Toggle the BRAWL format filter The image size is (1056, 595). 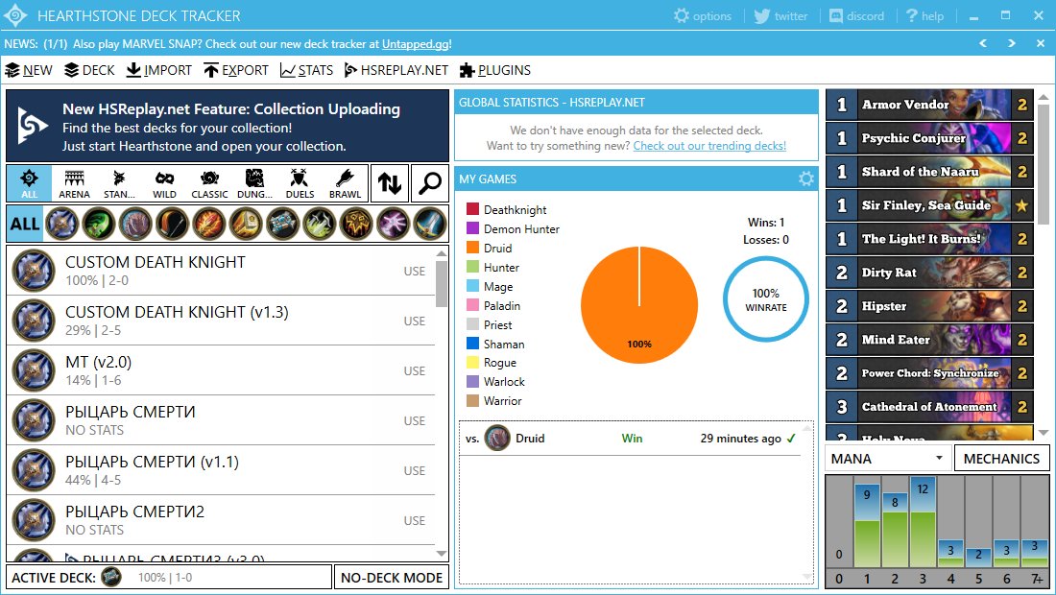345,183
